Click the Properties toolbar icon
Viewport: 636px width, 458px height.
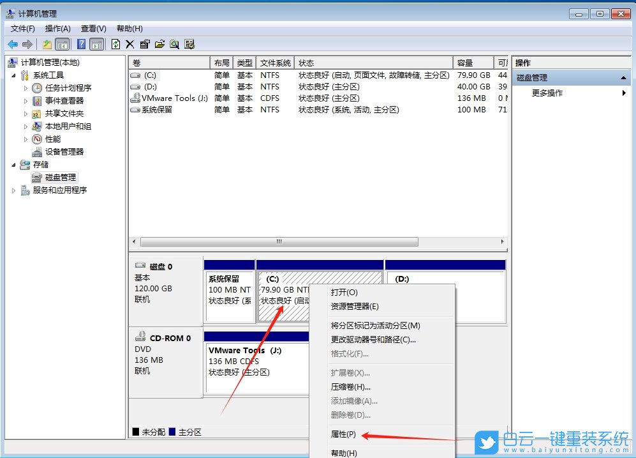pyautogui.click(x=145, y=43)
